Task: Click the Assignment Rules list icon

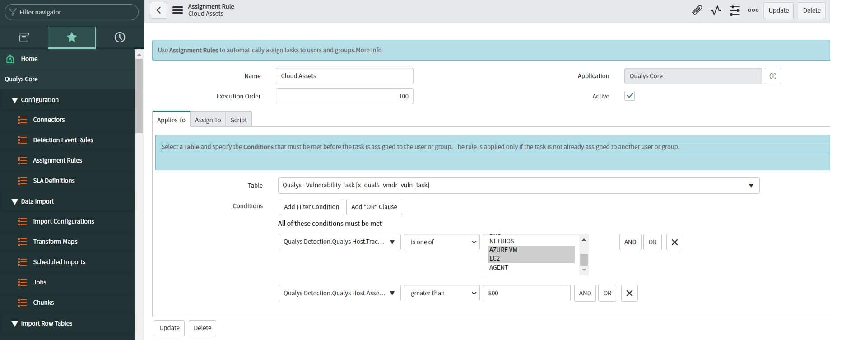Action: tap(22, 160)
